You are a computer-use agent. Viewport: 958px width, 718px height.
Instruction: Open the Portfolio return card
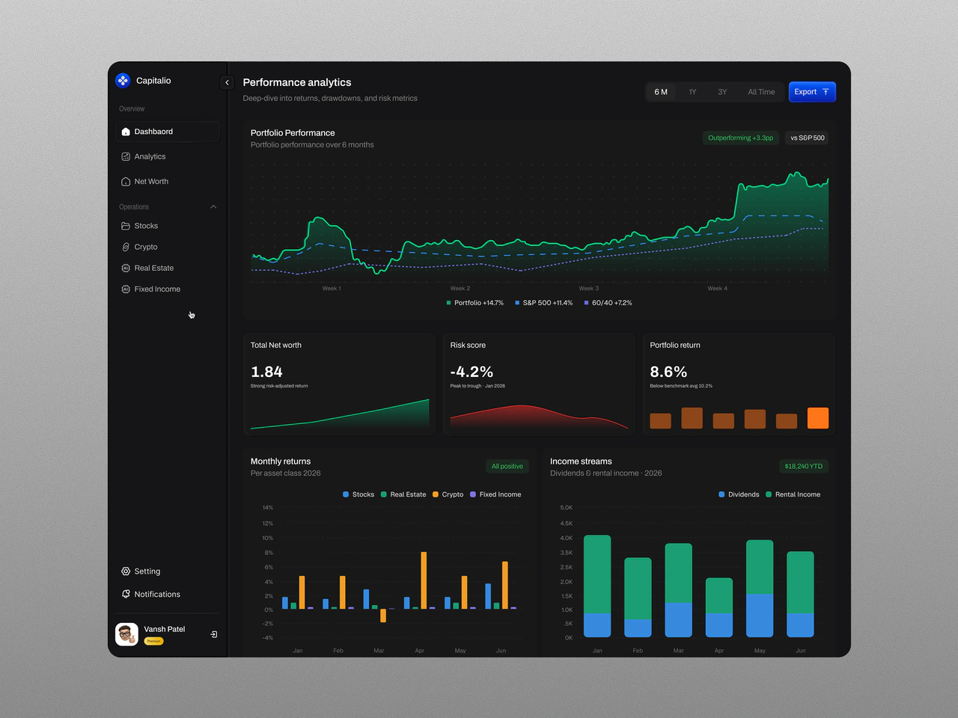739,384
